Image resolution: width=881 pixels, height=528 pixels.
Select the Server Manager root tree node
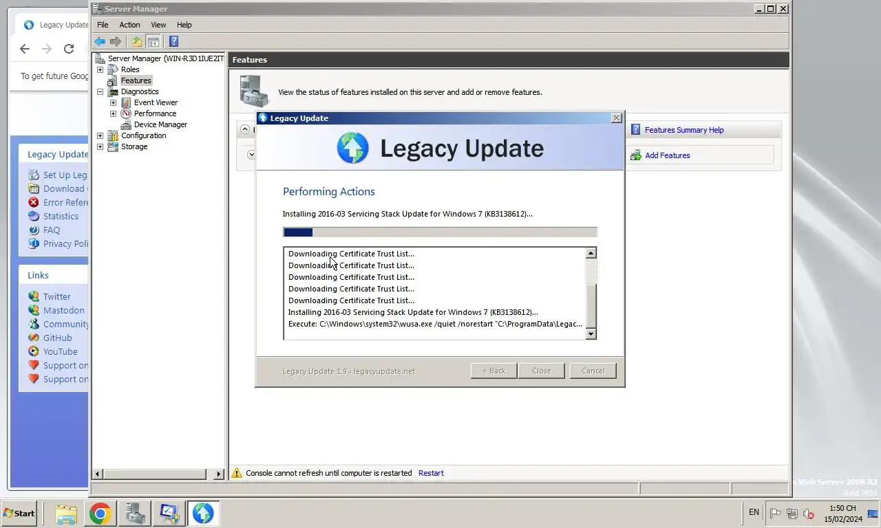tap(165, 58)
